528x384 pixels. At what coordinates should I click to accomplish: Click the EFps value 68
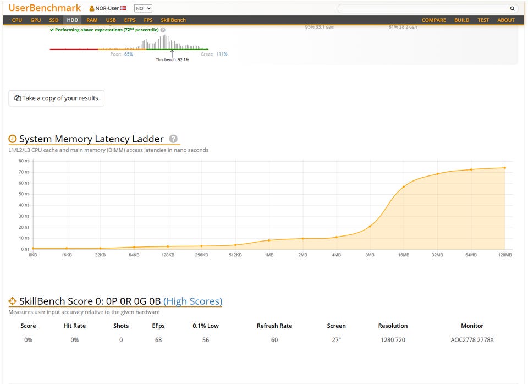tap(158, 340)
